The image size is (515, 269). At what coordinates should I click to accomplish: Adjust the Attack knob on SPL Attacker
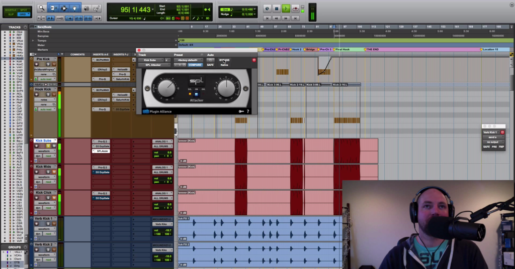tap(166, 88)
